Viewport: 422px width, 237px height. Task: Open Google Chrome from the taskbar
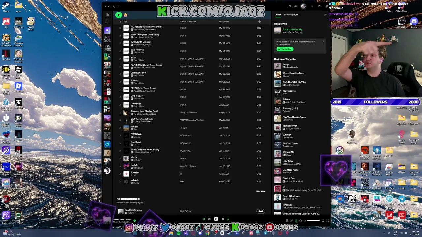(x=207, y=233)
